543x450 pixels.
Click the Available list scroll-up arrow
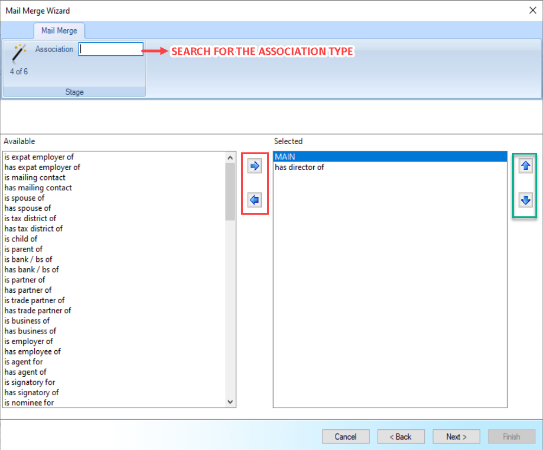(230, 158)
